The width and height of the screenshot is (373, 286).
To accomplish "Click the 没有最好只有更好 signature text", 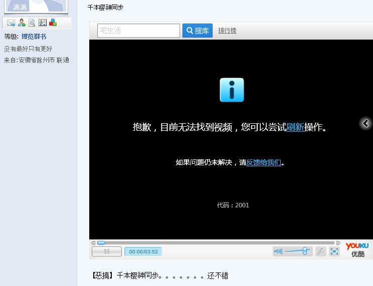I will pyautogui.click(x=28, y=49).
